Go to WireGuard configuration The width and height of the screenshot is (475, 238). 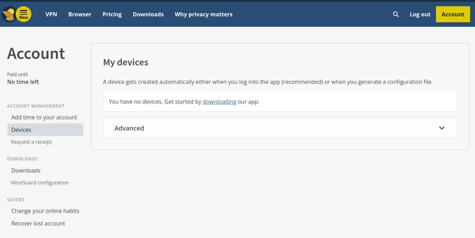[40, 183]
